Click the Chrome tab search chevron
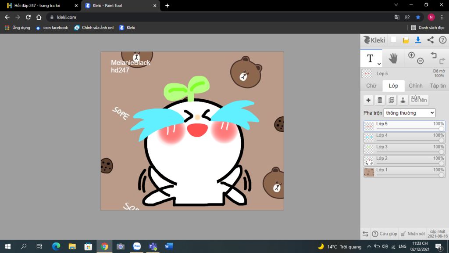Screen dimensions: 449x253 (x=396, y=5)
